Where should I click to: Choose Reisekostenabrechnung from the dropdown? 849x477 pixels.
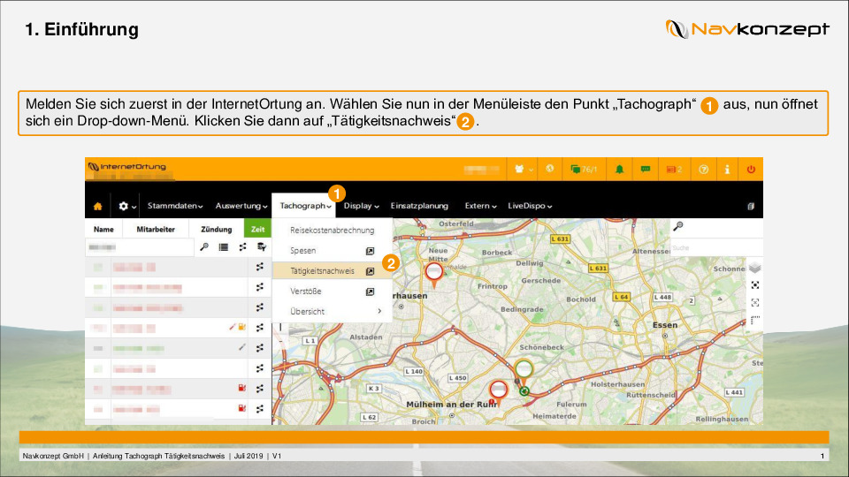[332, 231]
